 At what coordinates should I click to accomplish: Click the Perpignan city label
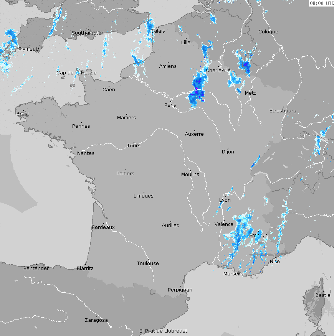coord(180,290)
